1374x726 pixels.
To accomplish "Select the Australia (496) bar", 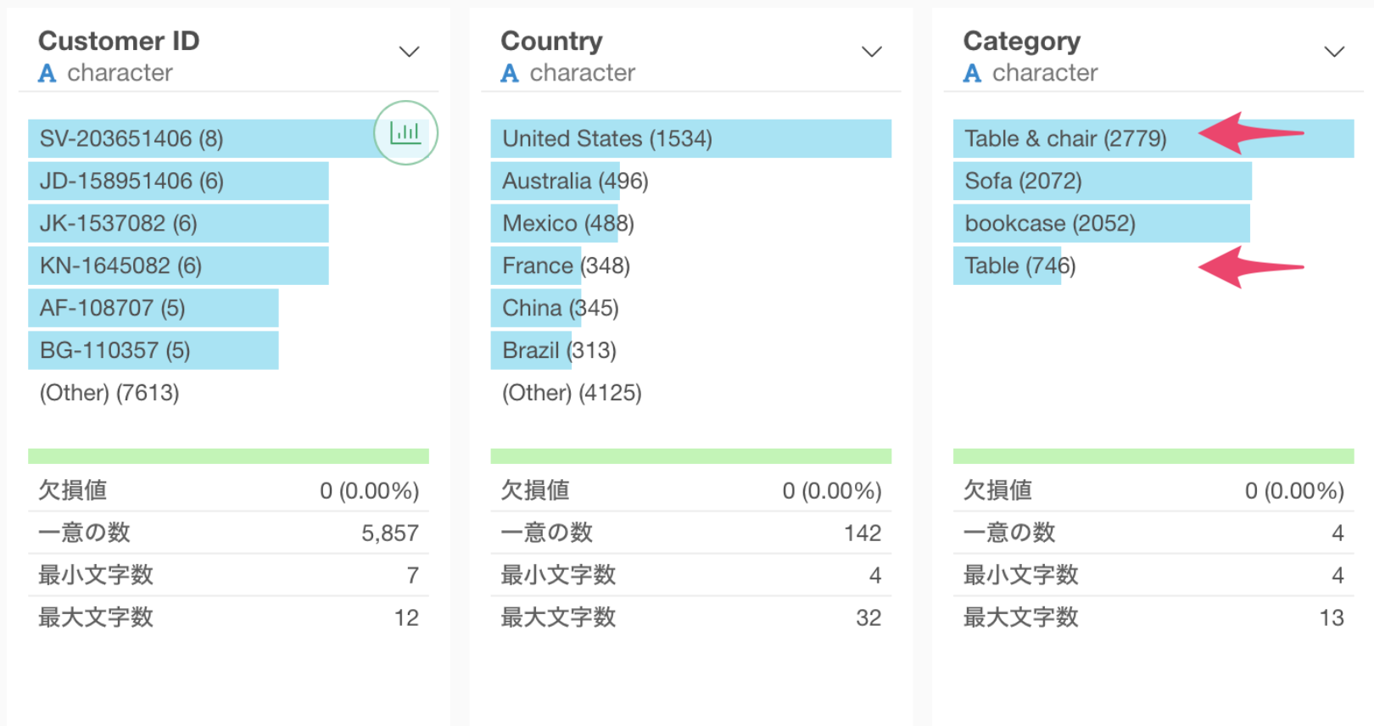I will 556,181.
